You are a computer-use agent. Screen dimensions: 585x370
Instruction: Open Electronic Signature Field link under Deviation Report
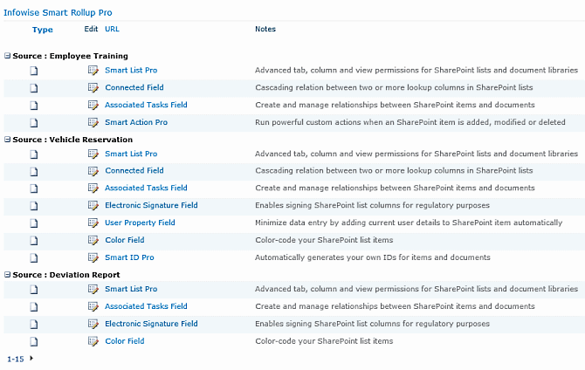click(151, 324)
